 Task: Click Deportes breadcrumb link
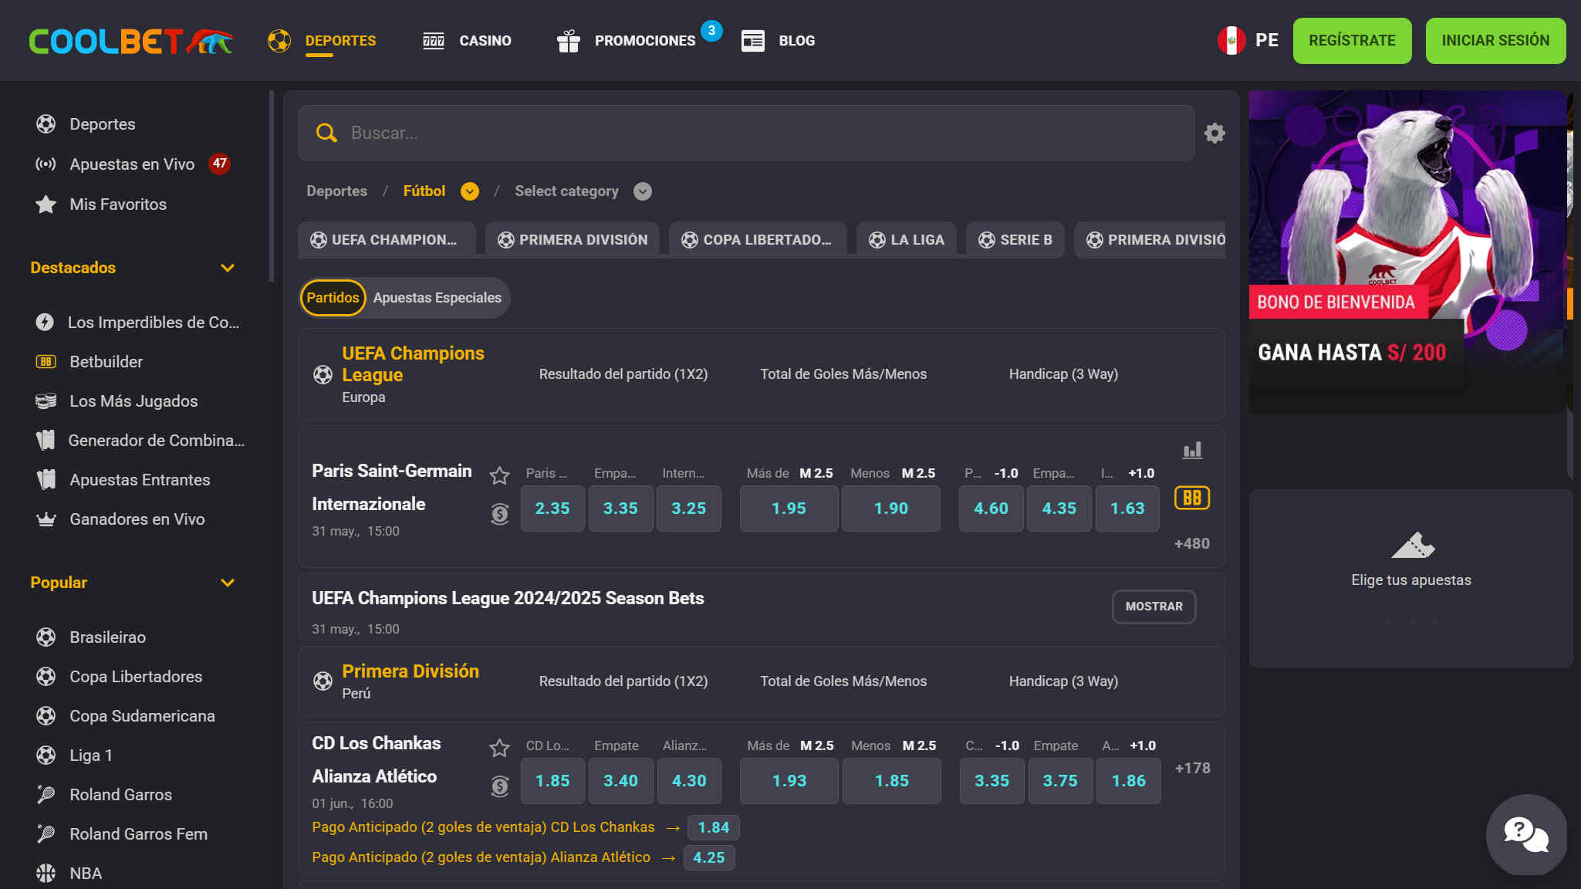[x=336, y=191]
